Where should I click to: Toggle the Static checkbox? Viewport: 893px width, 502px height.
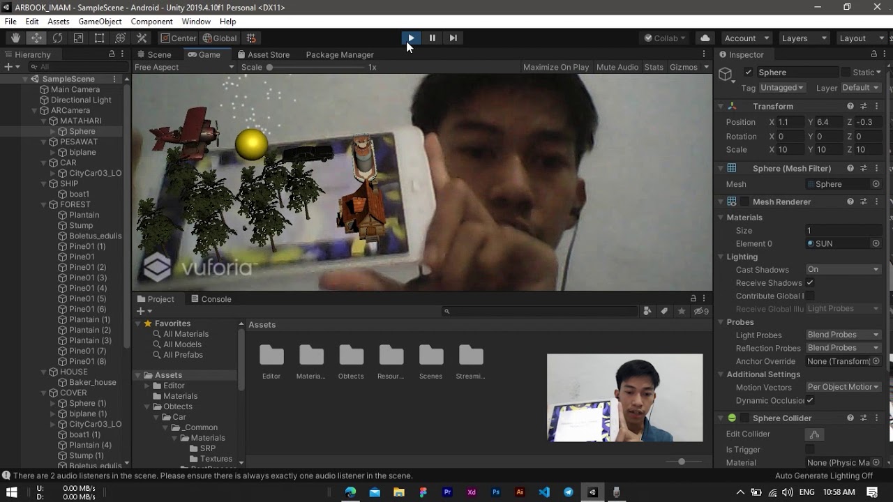point(846,73)
